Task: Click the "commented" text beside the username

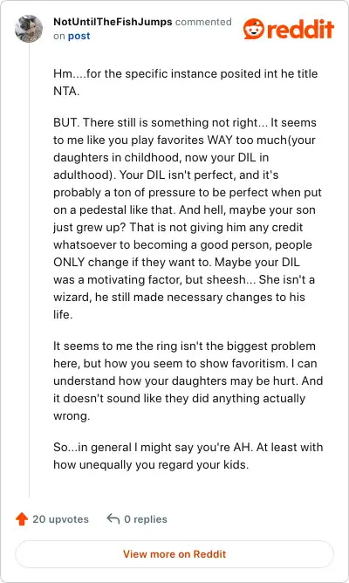Action: click(203, 22)
